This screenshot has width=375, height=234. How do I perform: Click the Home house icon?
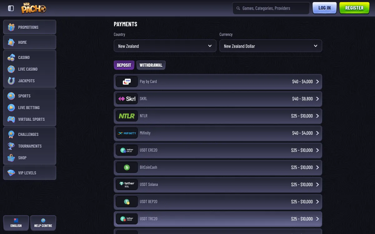[11, 42]
